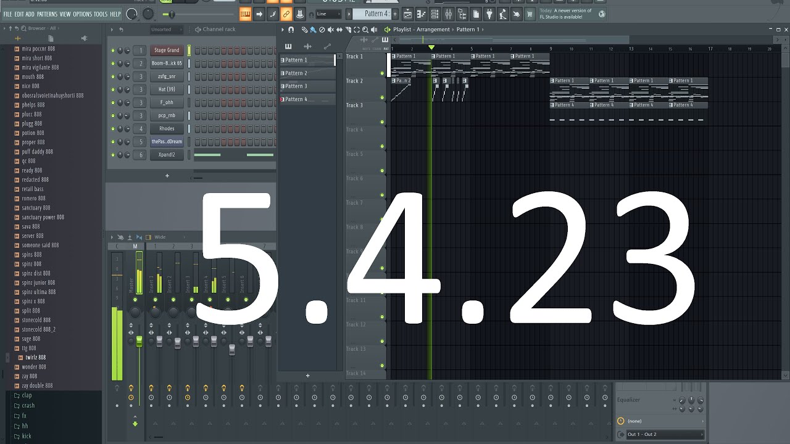Open the clap folder in browser
The image size is (790, 444).
[x=27, y=395]
